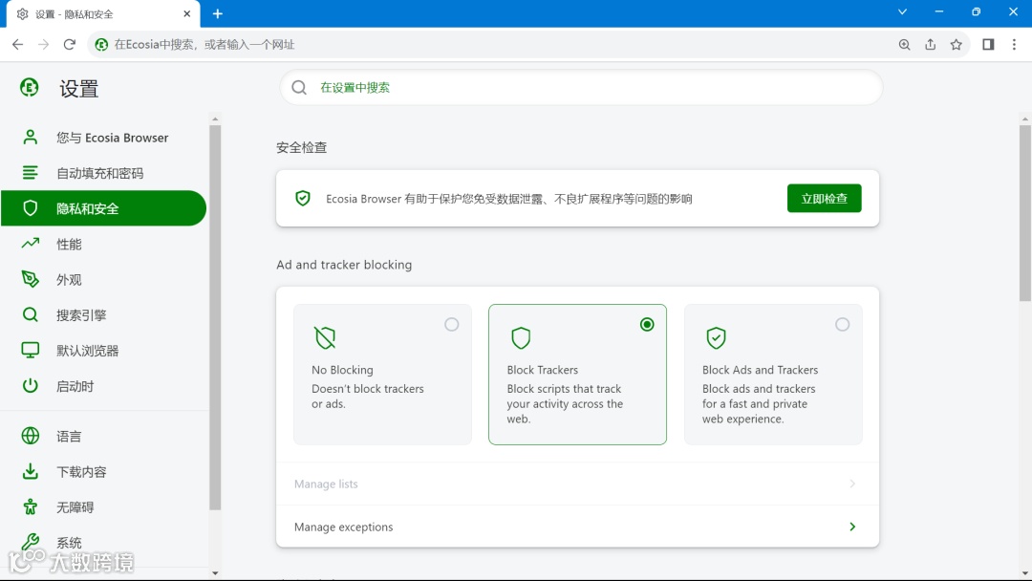
Task: Click the Manage lists row label
Action: click(326, 484)
